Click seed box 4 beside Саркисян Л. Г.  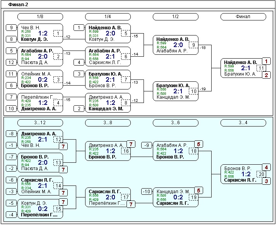coord(79,62)
